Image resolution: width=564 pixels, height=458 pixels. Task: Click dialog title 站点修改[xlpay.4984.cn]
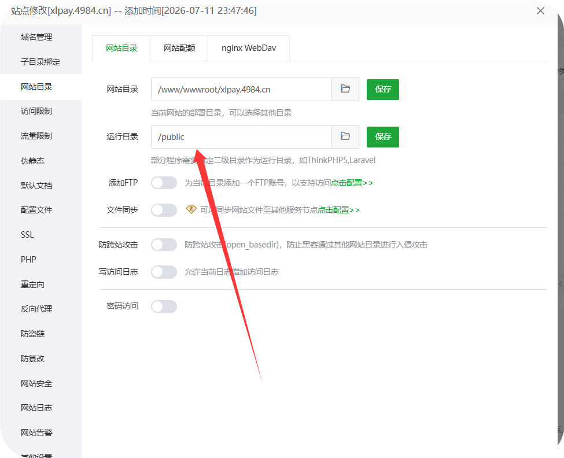tap(61, 11)
